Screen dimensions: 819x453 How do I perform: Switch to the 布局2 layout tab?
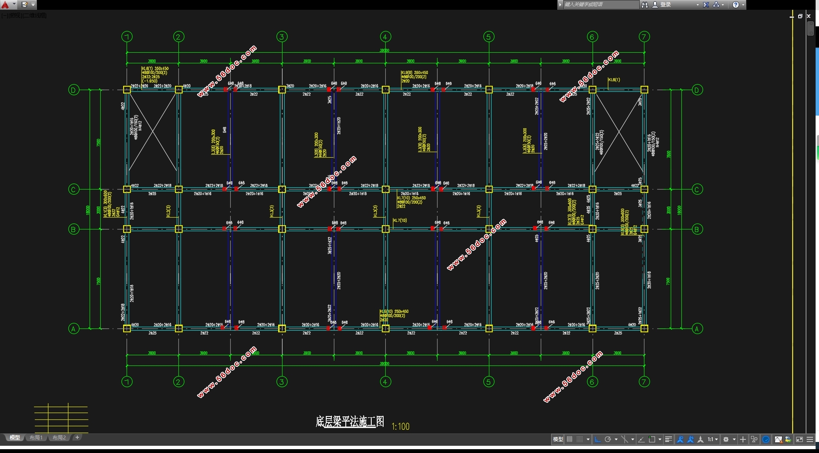(x=59, y=438)
